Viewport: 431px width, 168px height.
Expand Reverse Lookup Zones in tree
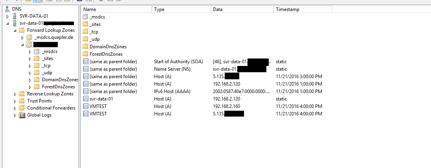pos(15,94)
